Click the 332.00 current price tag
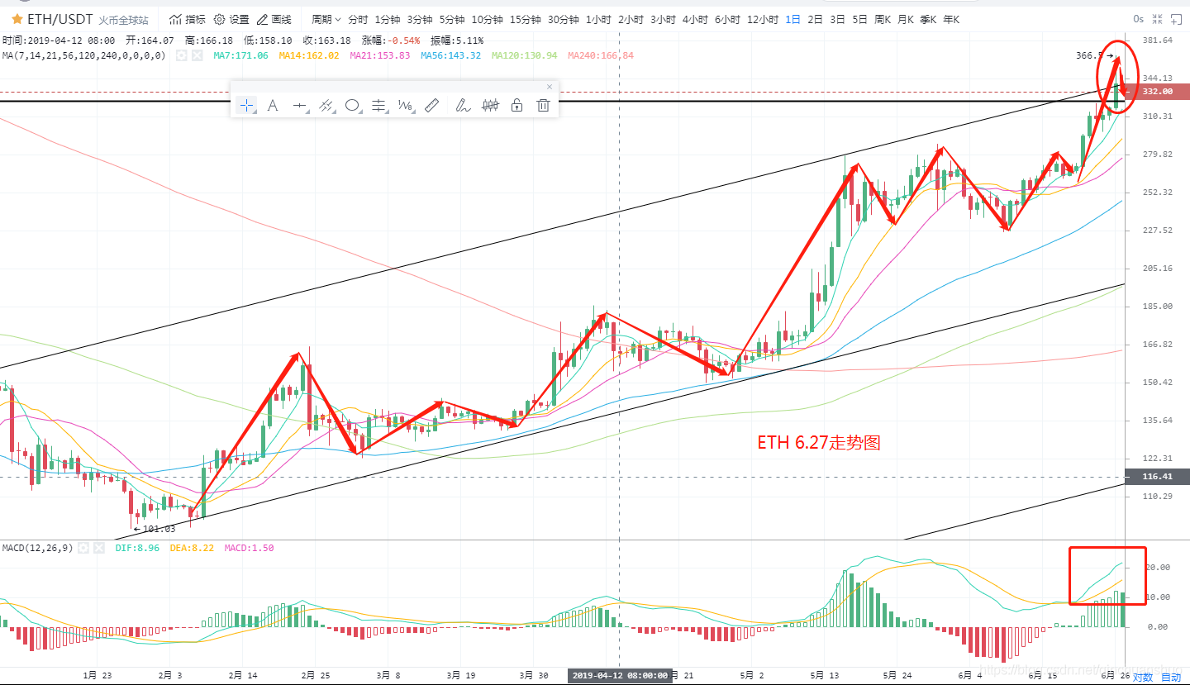 1157,91
